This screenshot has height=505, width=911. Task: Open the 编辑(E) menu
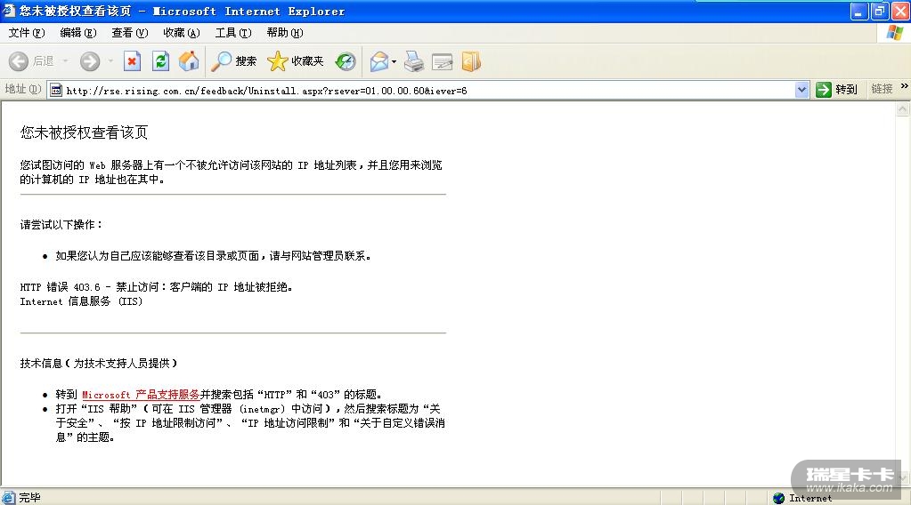78,33
